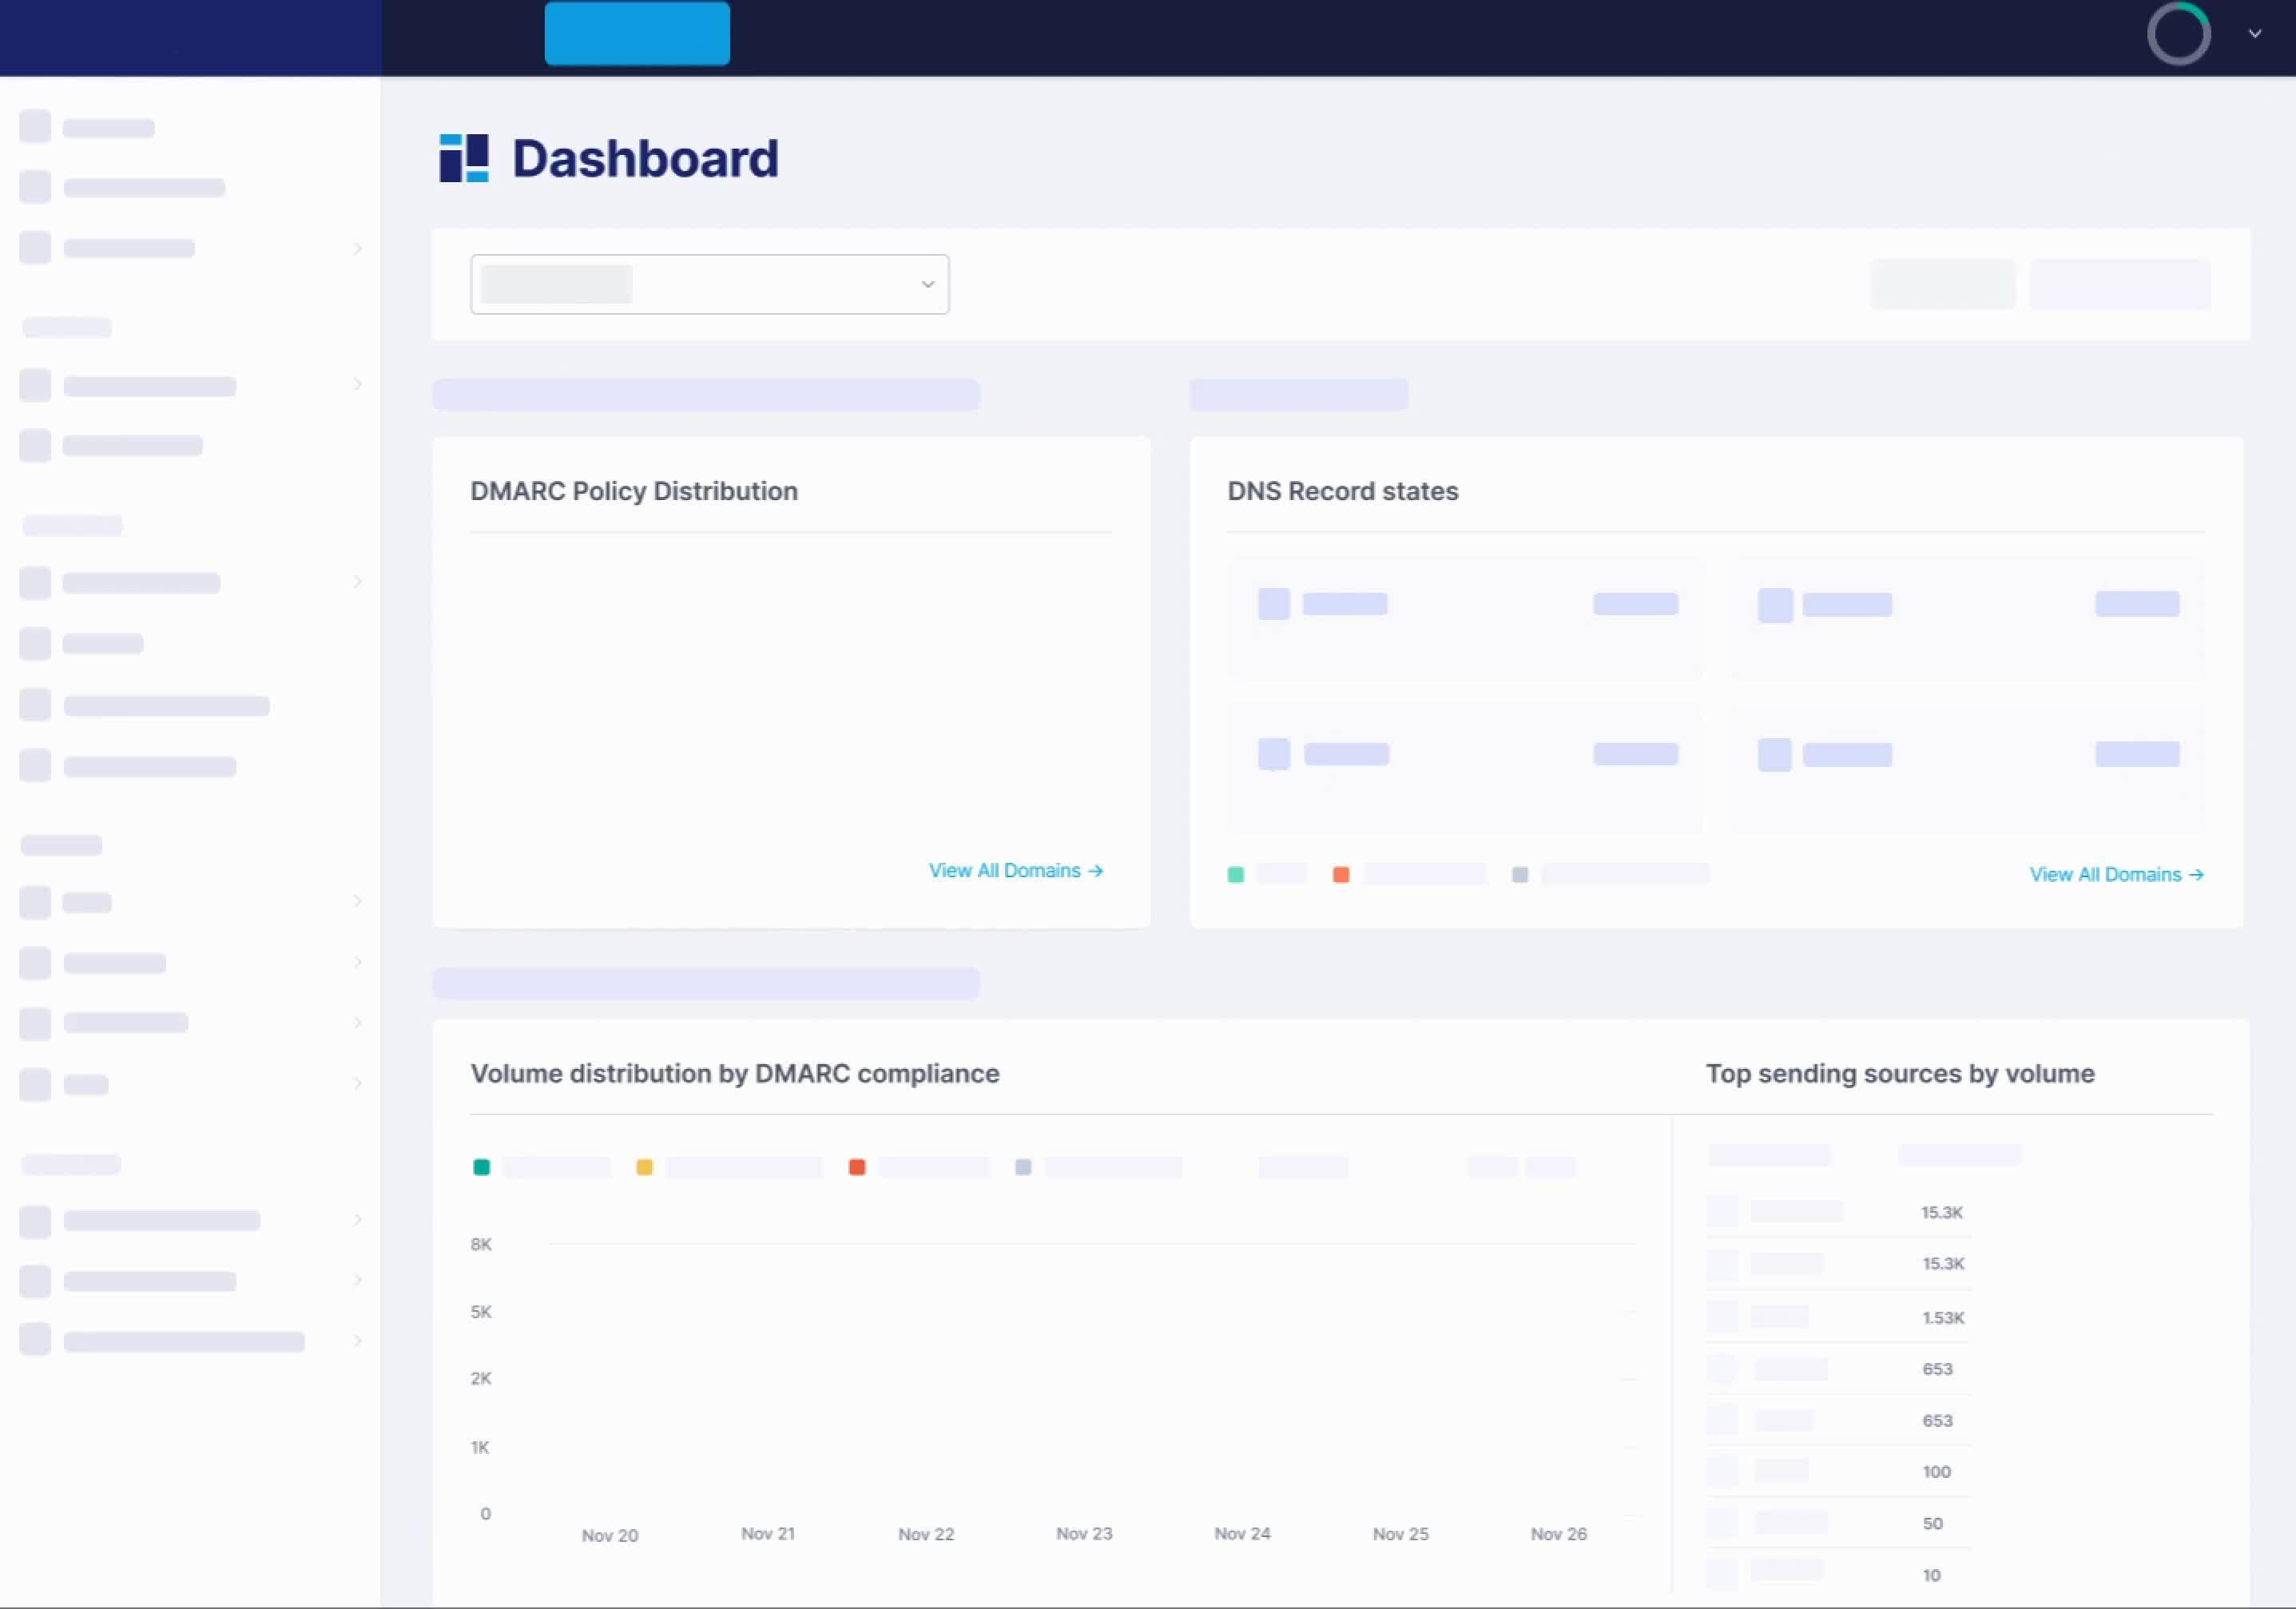
Task: Select the 1.53K row in top sending sources
Action: pos(1838,1317)
